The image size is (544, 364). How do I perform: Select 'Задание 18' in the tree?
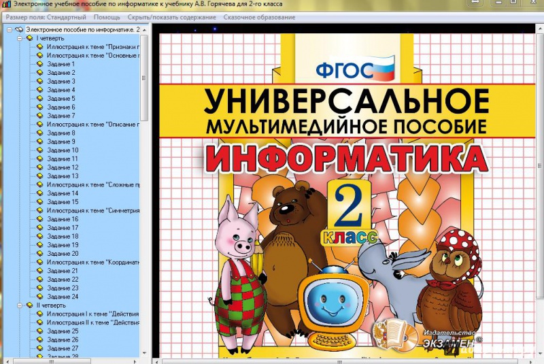(x=63, y=236)
